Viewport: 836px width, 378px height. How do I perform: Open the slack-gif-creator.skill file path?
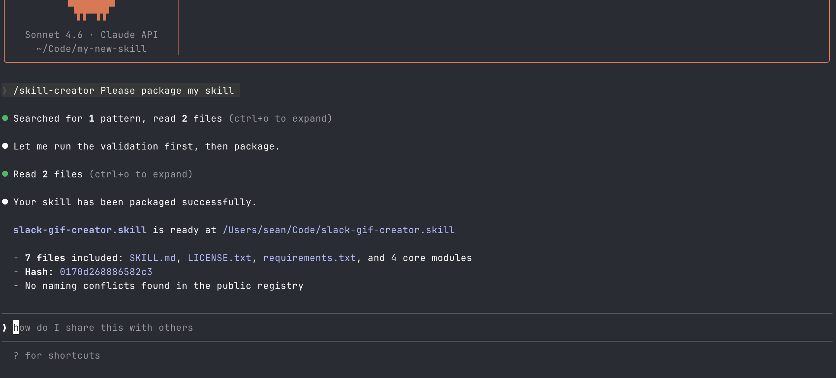[x=338, y=230]
